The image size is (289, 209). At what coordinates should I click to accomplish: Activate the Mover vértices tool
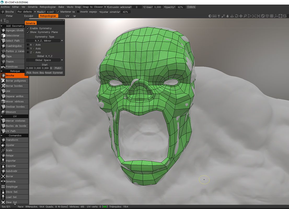pyautogui.click(x=15, y=101)
